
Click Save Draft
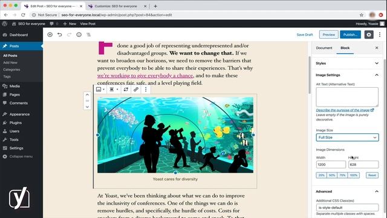click(x=305, y=35)
